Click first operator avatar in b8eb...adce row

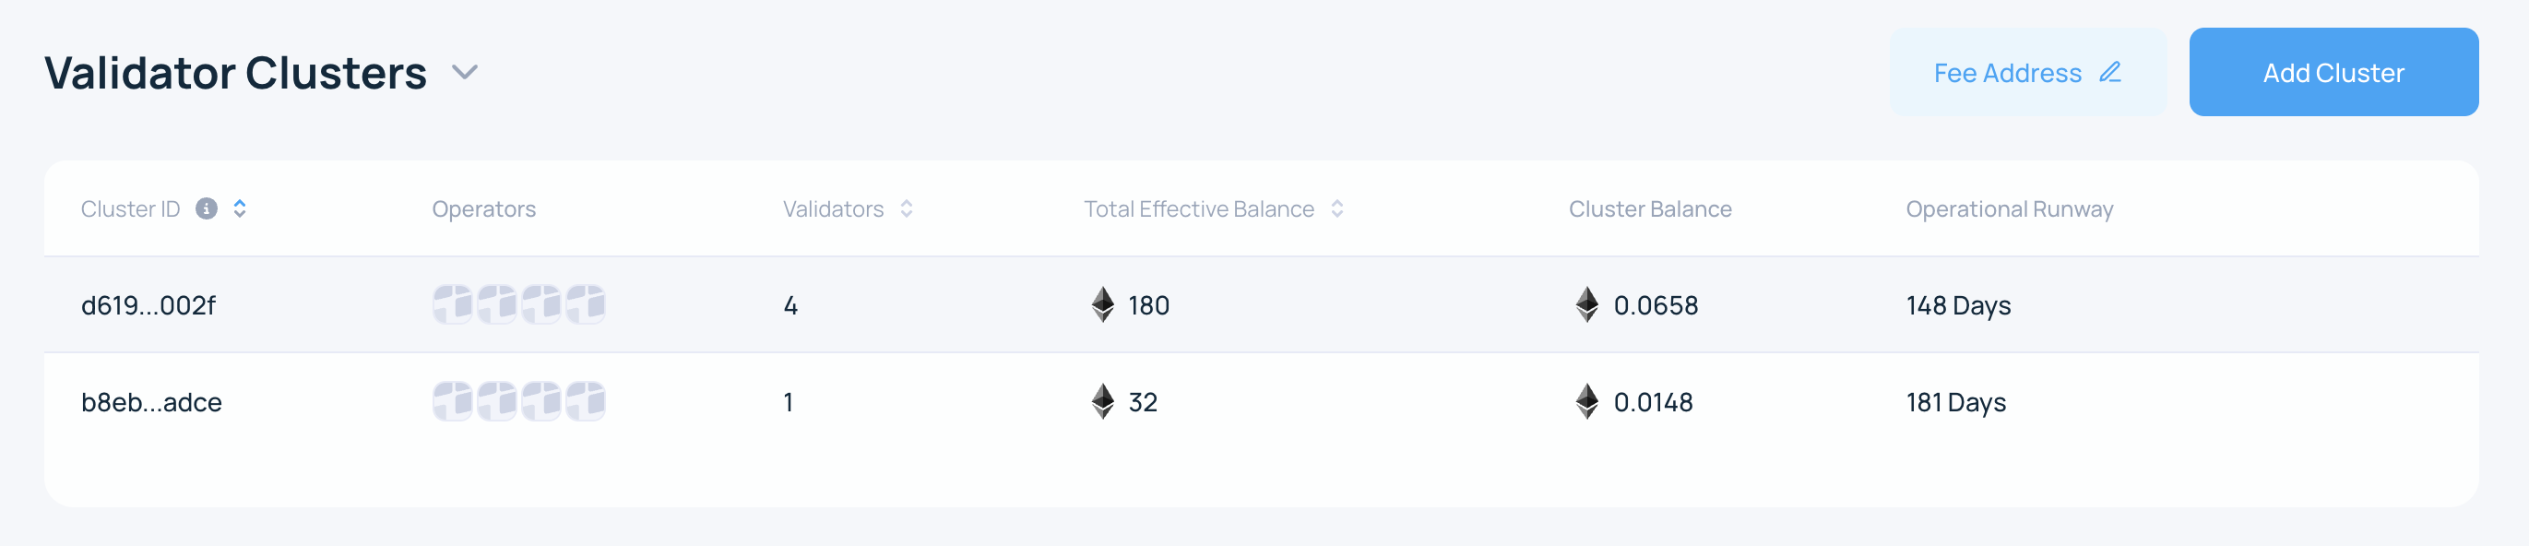[x=453, y=401]
